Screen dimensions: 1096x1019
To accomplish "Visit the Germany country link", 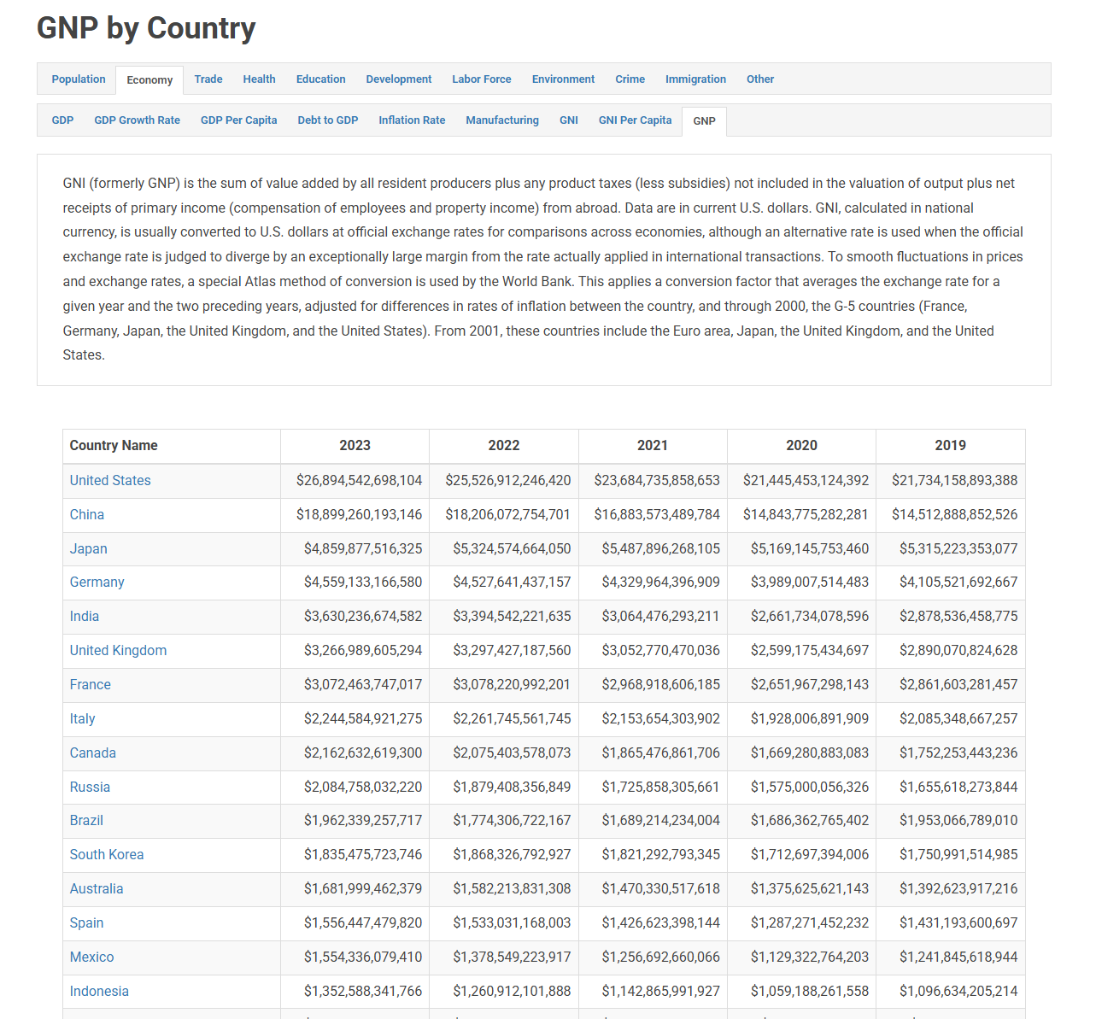I will pos(97,582).
